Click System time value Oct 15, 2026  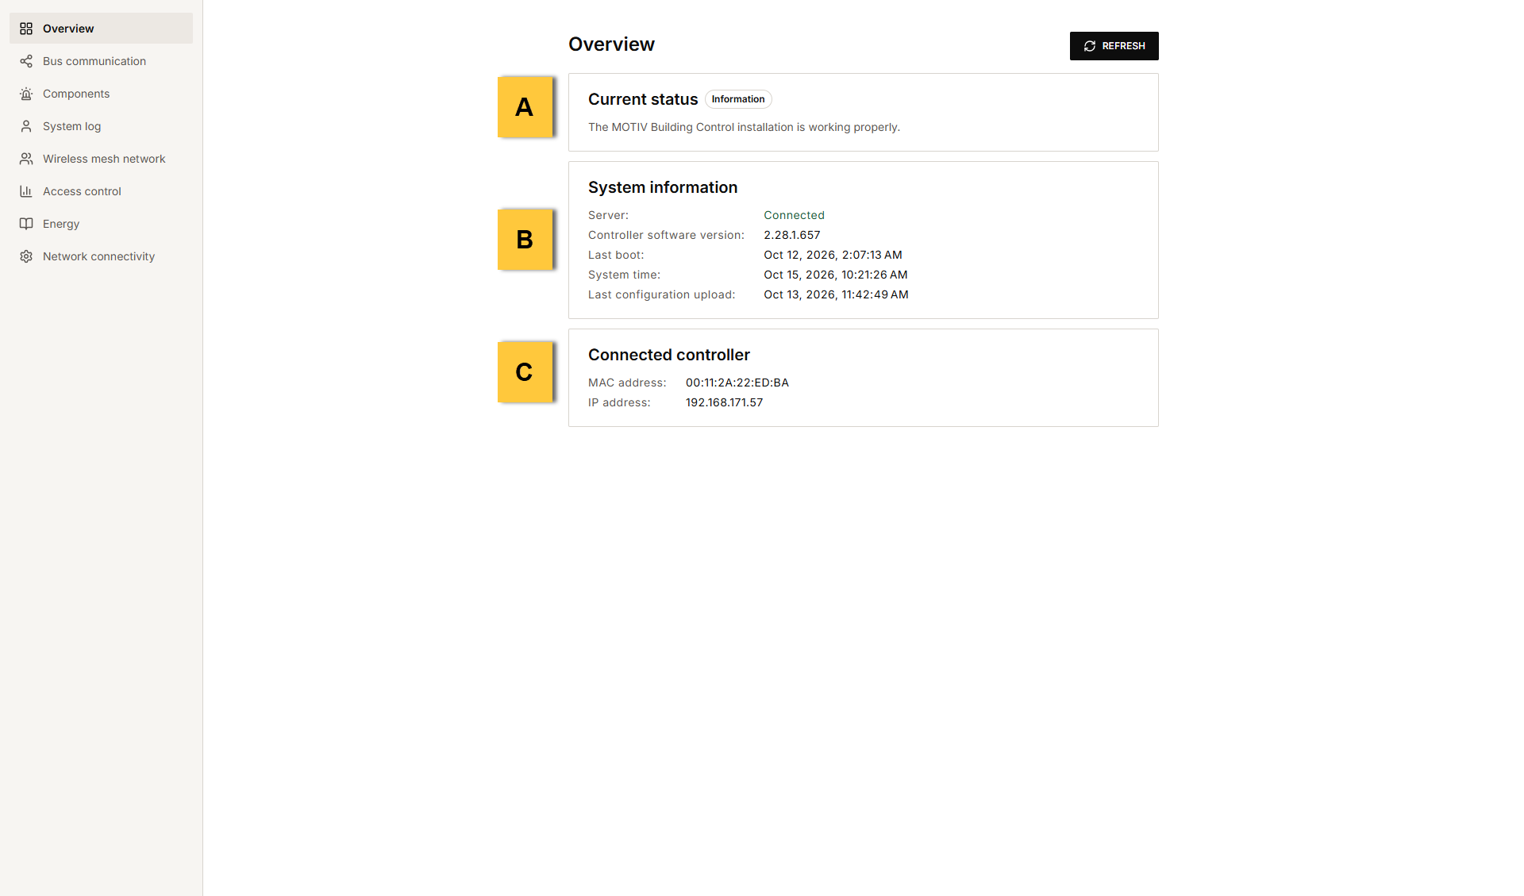click(836, 275)
